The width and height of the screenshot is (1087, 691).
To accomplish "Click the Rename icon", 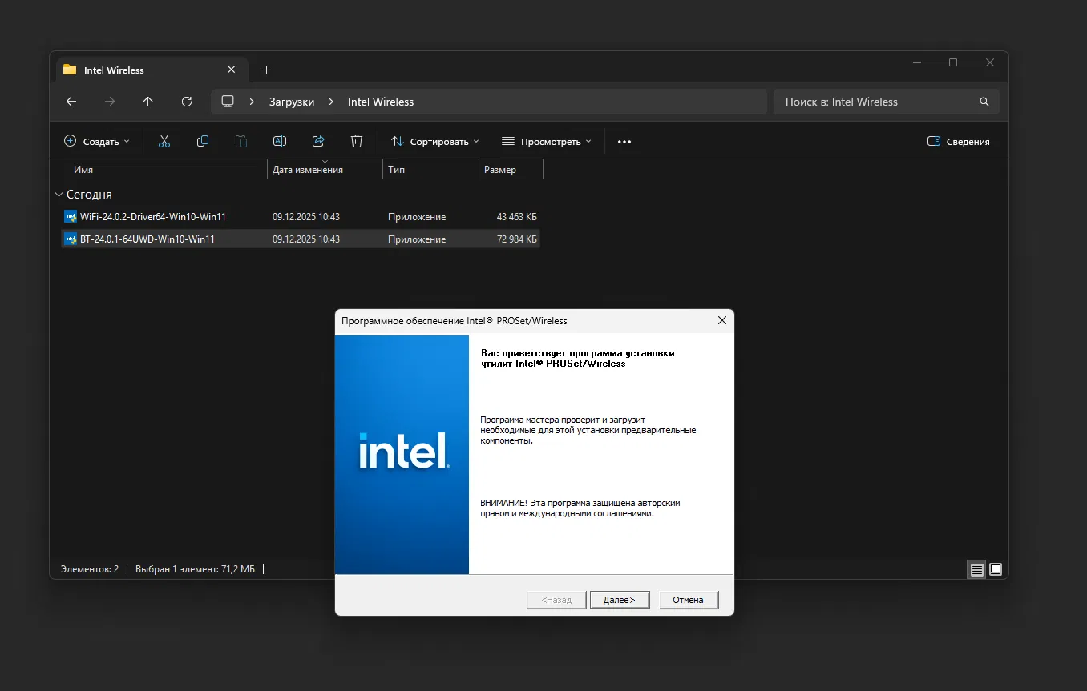I will click(280, 141).
